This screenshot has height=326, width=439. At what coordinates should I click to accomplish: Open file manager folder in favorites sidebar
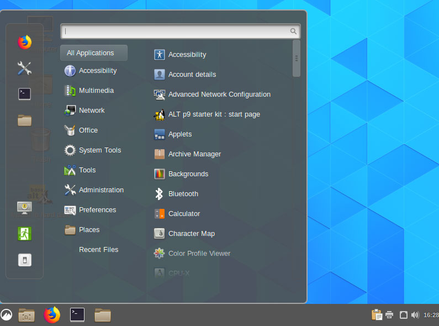pyautogui.click(x=24, y=120)
